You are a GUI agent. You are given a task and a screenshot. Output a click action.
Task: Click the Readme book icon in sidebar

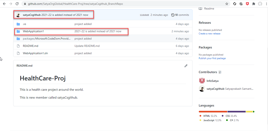tap(200, 9)
